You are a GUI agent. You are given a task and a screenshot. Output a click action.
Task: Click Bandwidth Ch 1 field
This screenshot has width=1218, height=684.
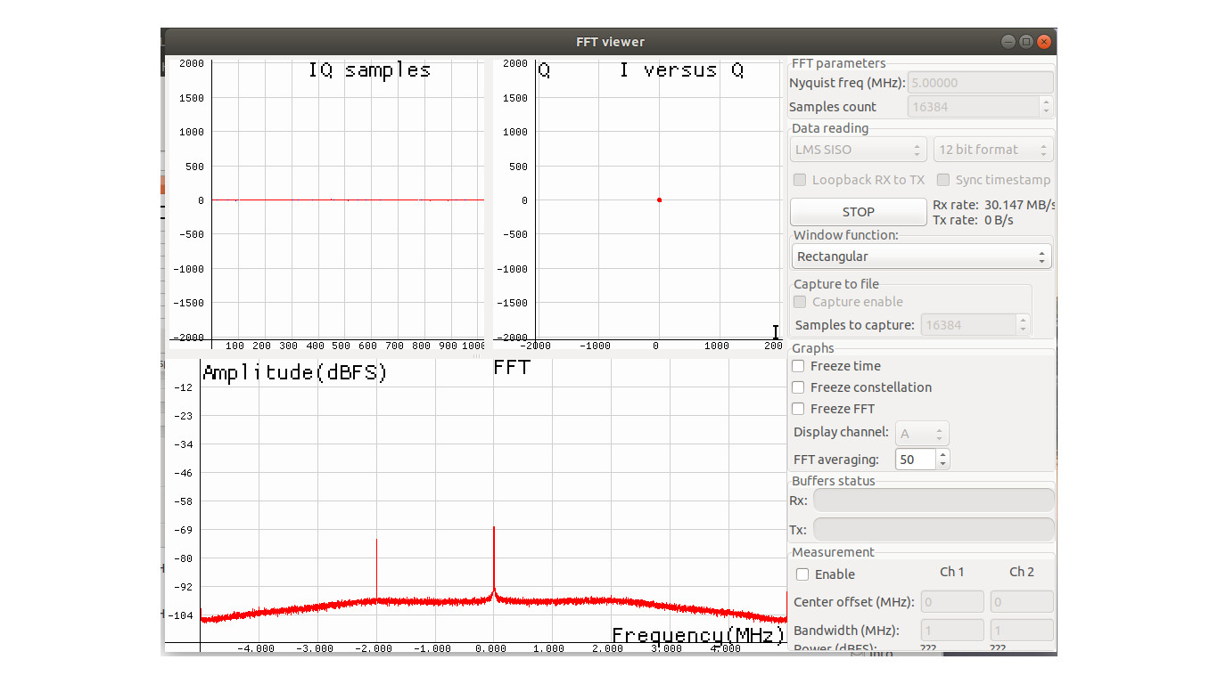(952, 631)
